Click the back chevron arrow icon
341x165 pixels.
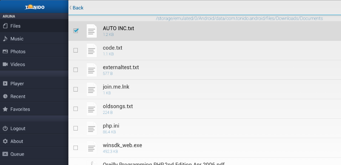(70, 8)
